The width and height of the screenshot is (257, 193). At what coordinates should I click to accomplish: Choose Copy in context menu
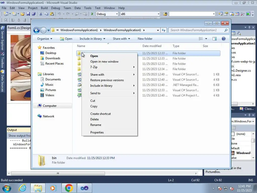point(109,106)
